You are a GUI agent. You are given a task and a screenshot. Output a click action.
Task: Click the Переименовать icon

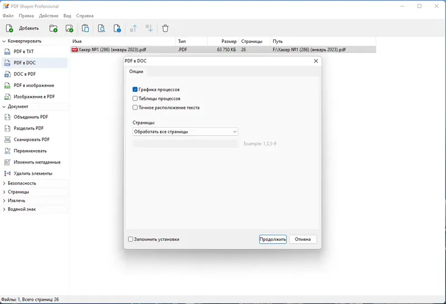pos(7,151)
